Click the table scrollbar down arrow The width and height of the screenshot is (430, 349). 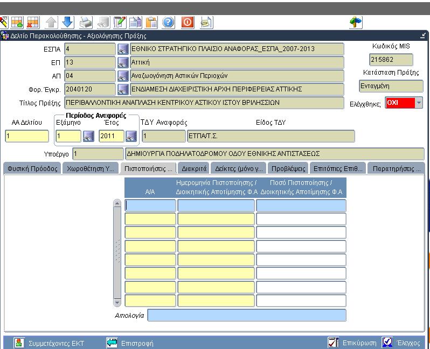point(117,302)
